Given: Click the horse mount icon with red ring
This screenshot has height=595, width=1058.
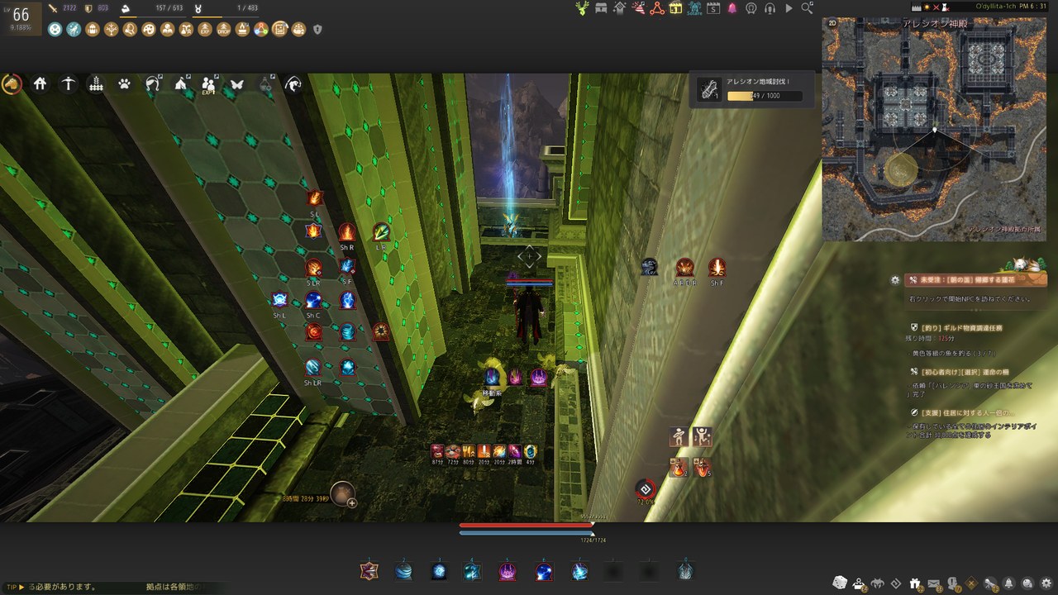Looking at the screenshot, I should point(12,83).
